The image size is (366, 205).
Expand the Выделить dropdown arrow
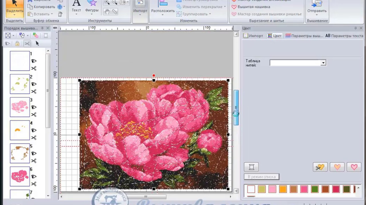(x=15, y=15)
